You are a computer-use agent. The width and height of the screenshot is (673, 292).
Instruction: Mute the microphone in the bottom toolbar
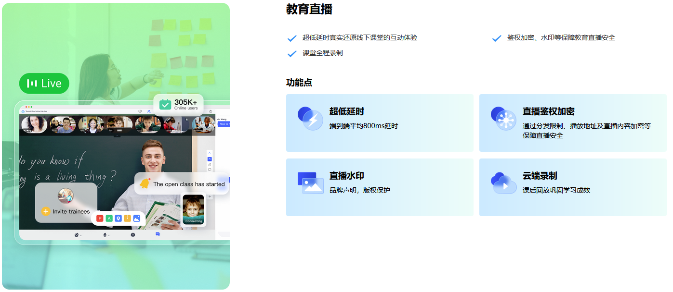(105, 235)
